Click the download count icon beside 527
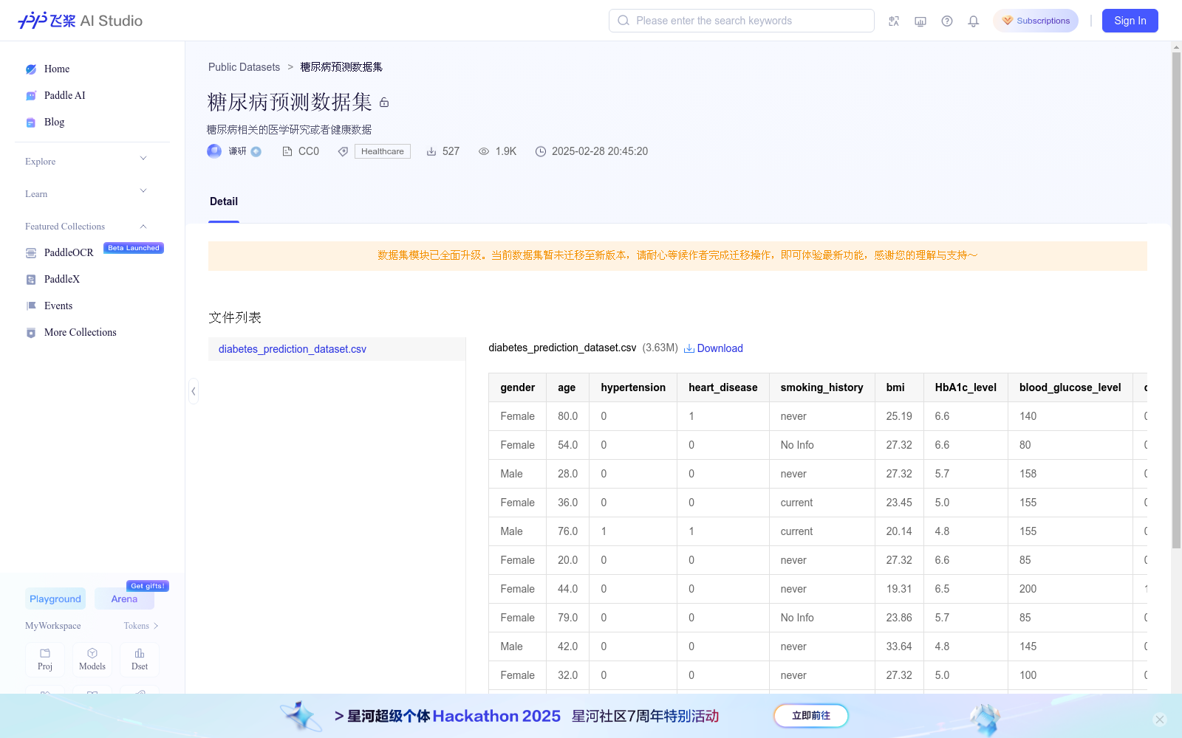The width and height of the screenshot is (1182, 738). (431, 151)
